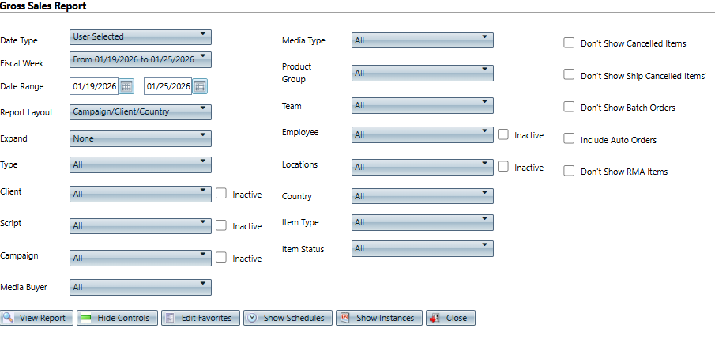Image resolution: width=715 pixels, height=340 pixels.
Task: Open calendar picker for end date
Action: tap(200, 86)
